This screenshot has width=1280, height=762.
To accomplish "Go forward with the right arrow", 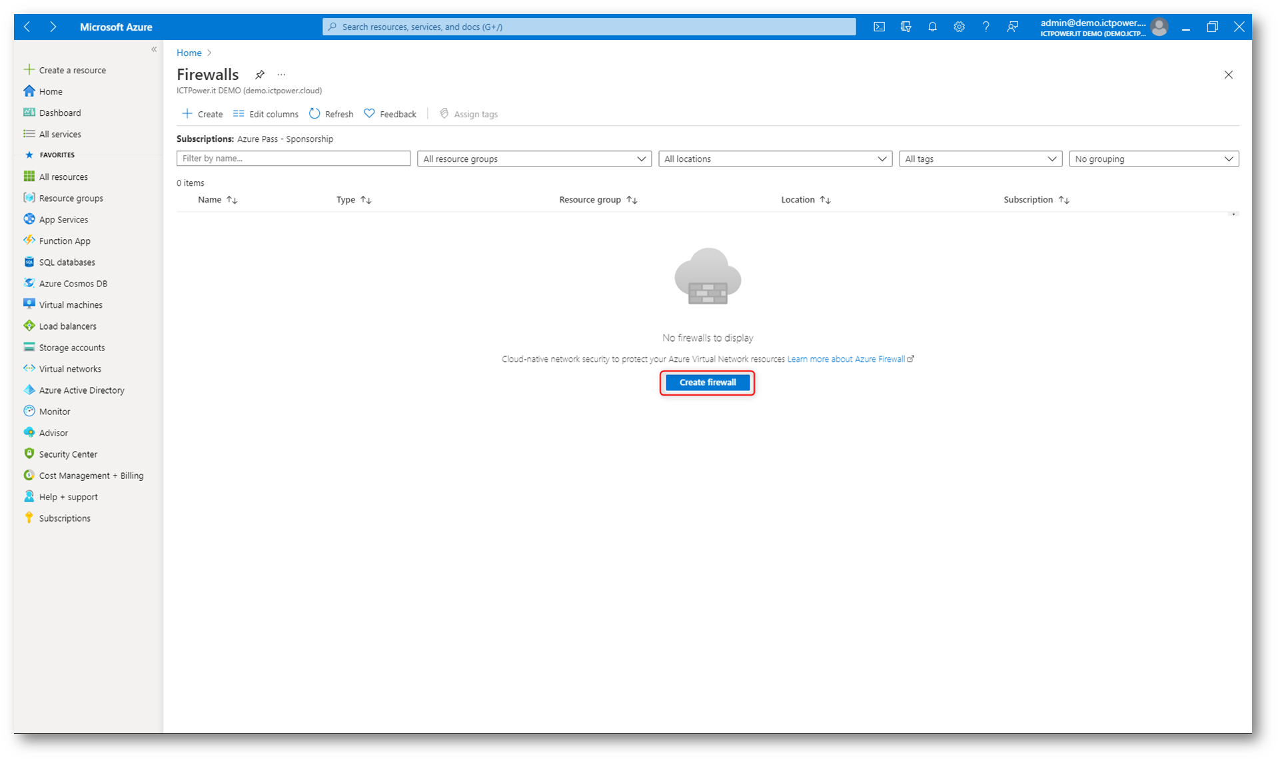I will click(x=53, y=27).
